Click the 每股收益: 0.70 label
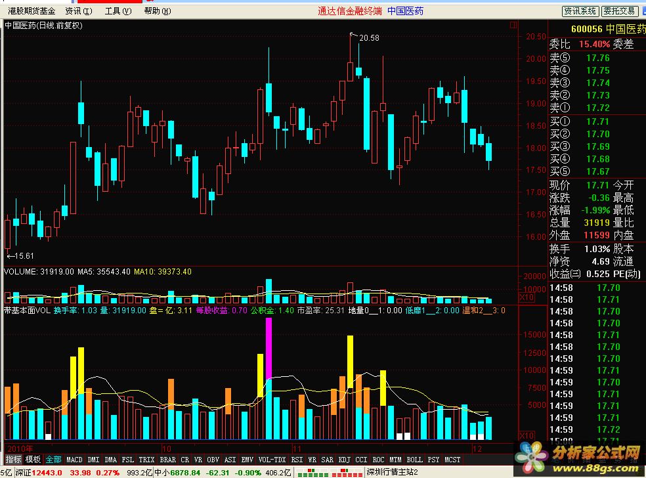The image size is (646, 478). 222,311
